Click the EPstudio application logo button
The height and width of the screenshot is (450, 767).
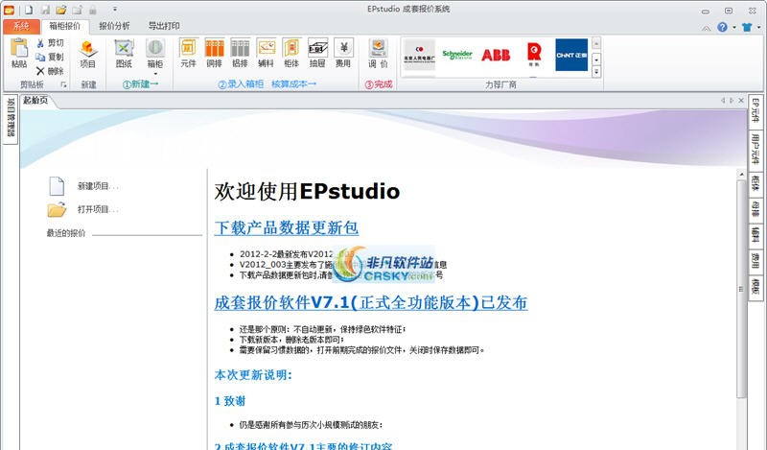9,10
